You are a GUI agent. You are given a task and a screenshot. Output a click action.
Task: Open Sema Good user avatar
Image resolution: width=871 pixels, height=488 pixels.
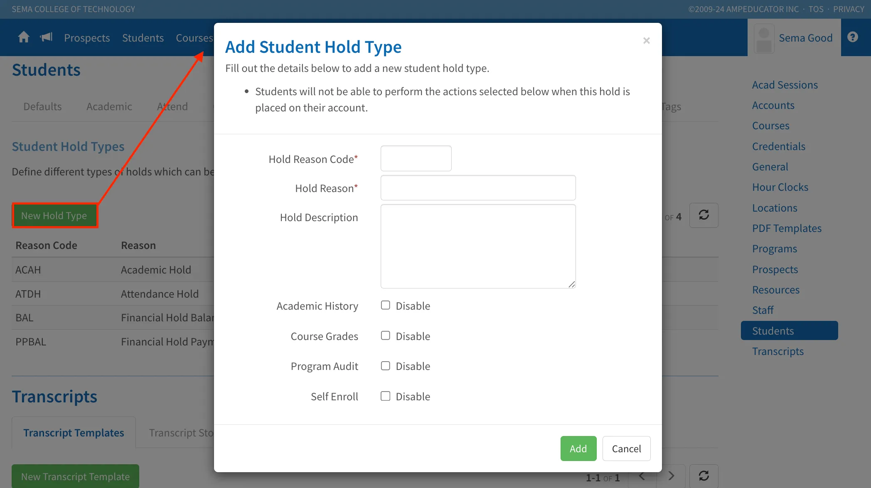pos(764,38)
